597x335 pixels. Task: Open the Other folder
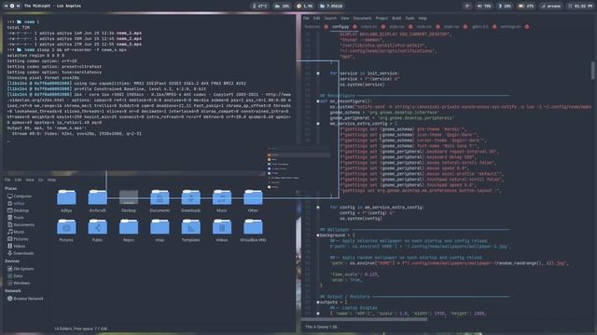click(x=253, y=201)
